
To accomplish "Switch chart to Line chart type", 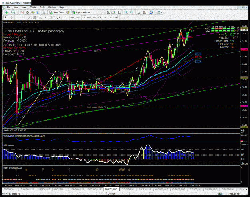I will (x=119, y=12).
